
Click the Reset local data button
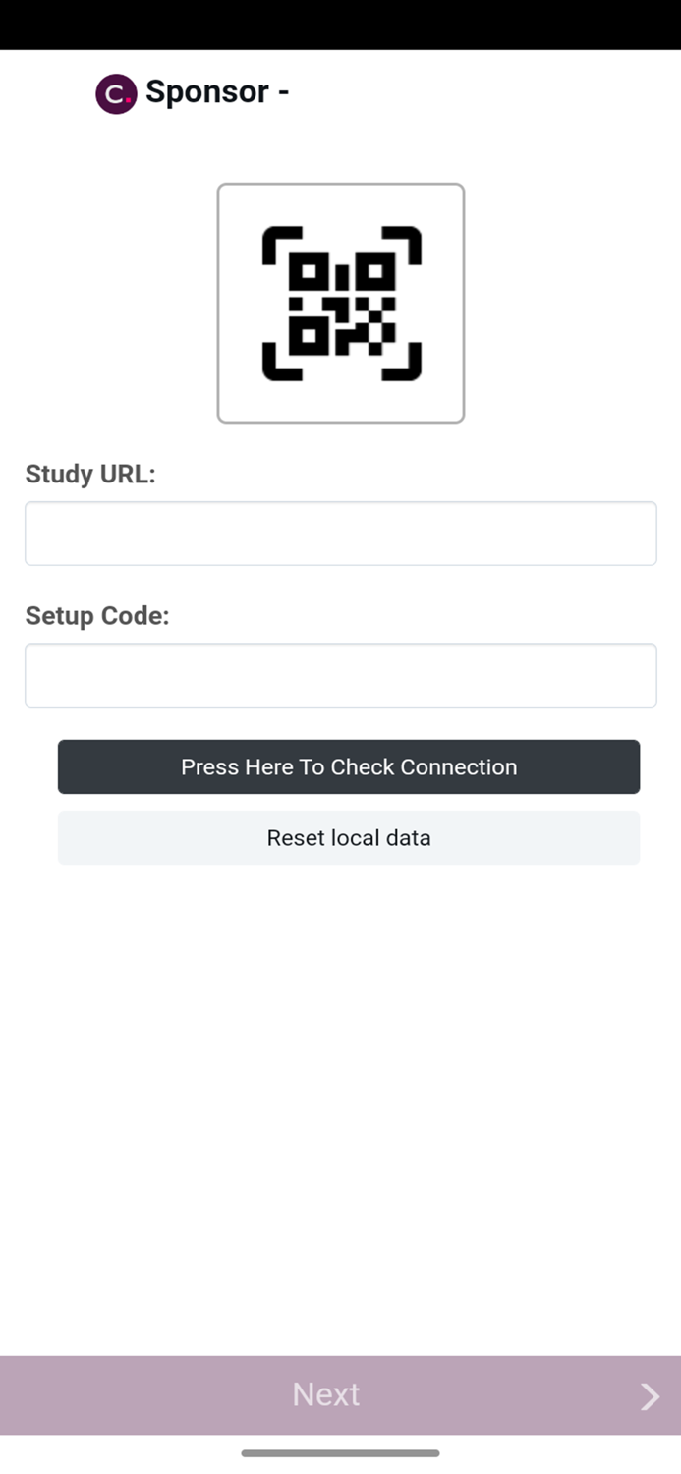[x=349, y=838]
